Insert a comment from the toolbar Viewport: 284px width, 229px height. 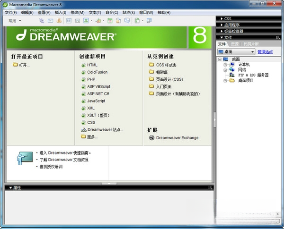[x=127, y=21]
